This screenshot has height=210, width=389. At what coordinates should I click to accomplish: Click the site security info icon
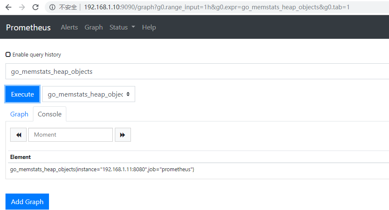tap(52, 7)
